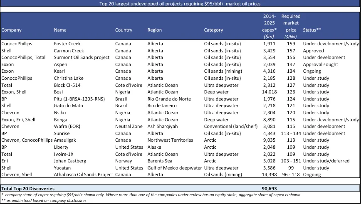The width and height of the screenshot is (361, 204).
Task: Click the 'Neutral Zone' country cell
Action: pos(129,126)
